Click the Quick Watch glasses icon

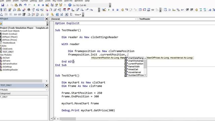pos(153,10)
